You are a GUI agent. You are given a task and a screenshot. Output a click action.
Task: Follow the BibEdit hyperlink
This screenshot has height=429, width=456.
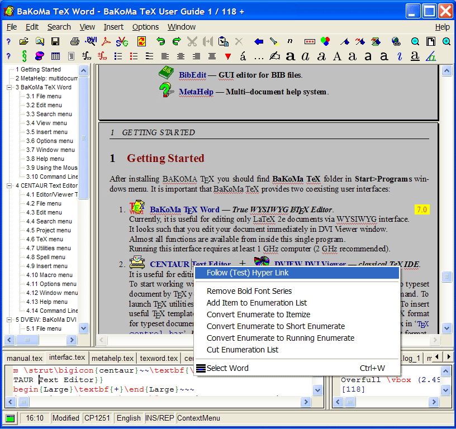point(192,74)
